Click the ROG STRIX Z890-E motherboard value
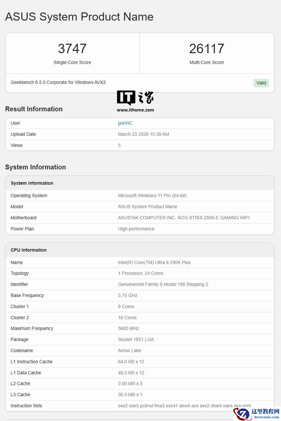This screenshot has height=421, width=281. [184, 218]
